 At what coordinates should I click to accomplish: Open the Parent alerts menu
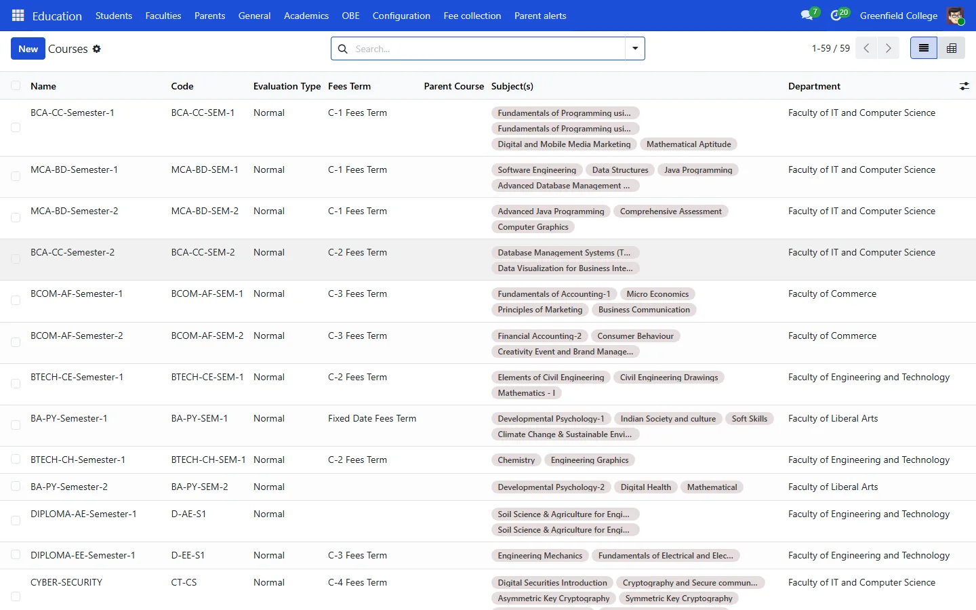[x=540, y=16]
